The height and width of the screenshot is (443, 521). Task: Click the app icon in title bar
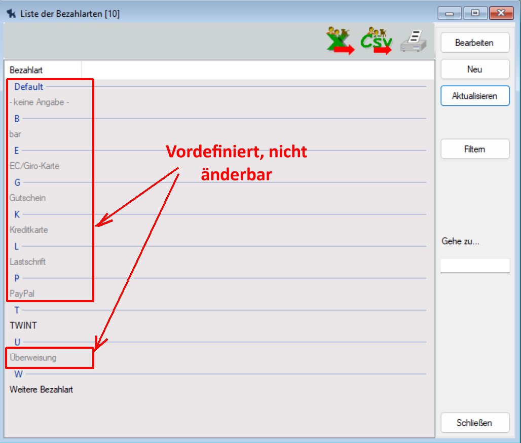[11, 14]
